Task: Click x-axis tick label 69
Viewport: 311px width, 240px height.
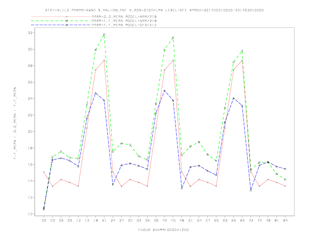Action: coord(242,220)
